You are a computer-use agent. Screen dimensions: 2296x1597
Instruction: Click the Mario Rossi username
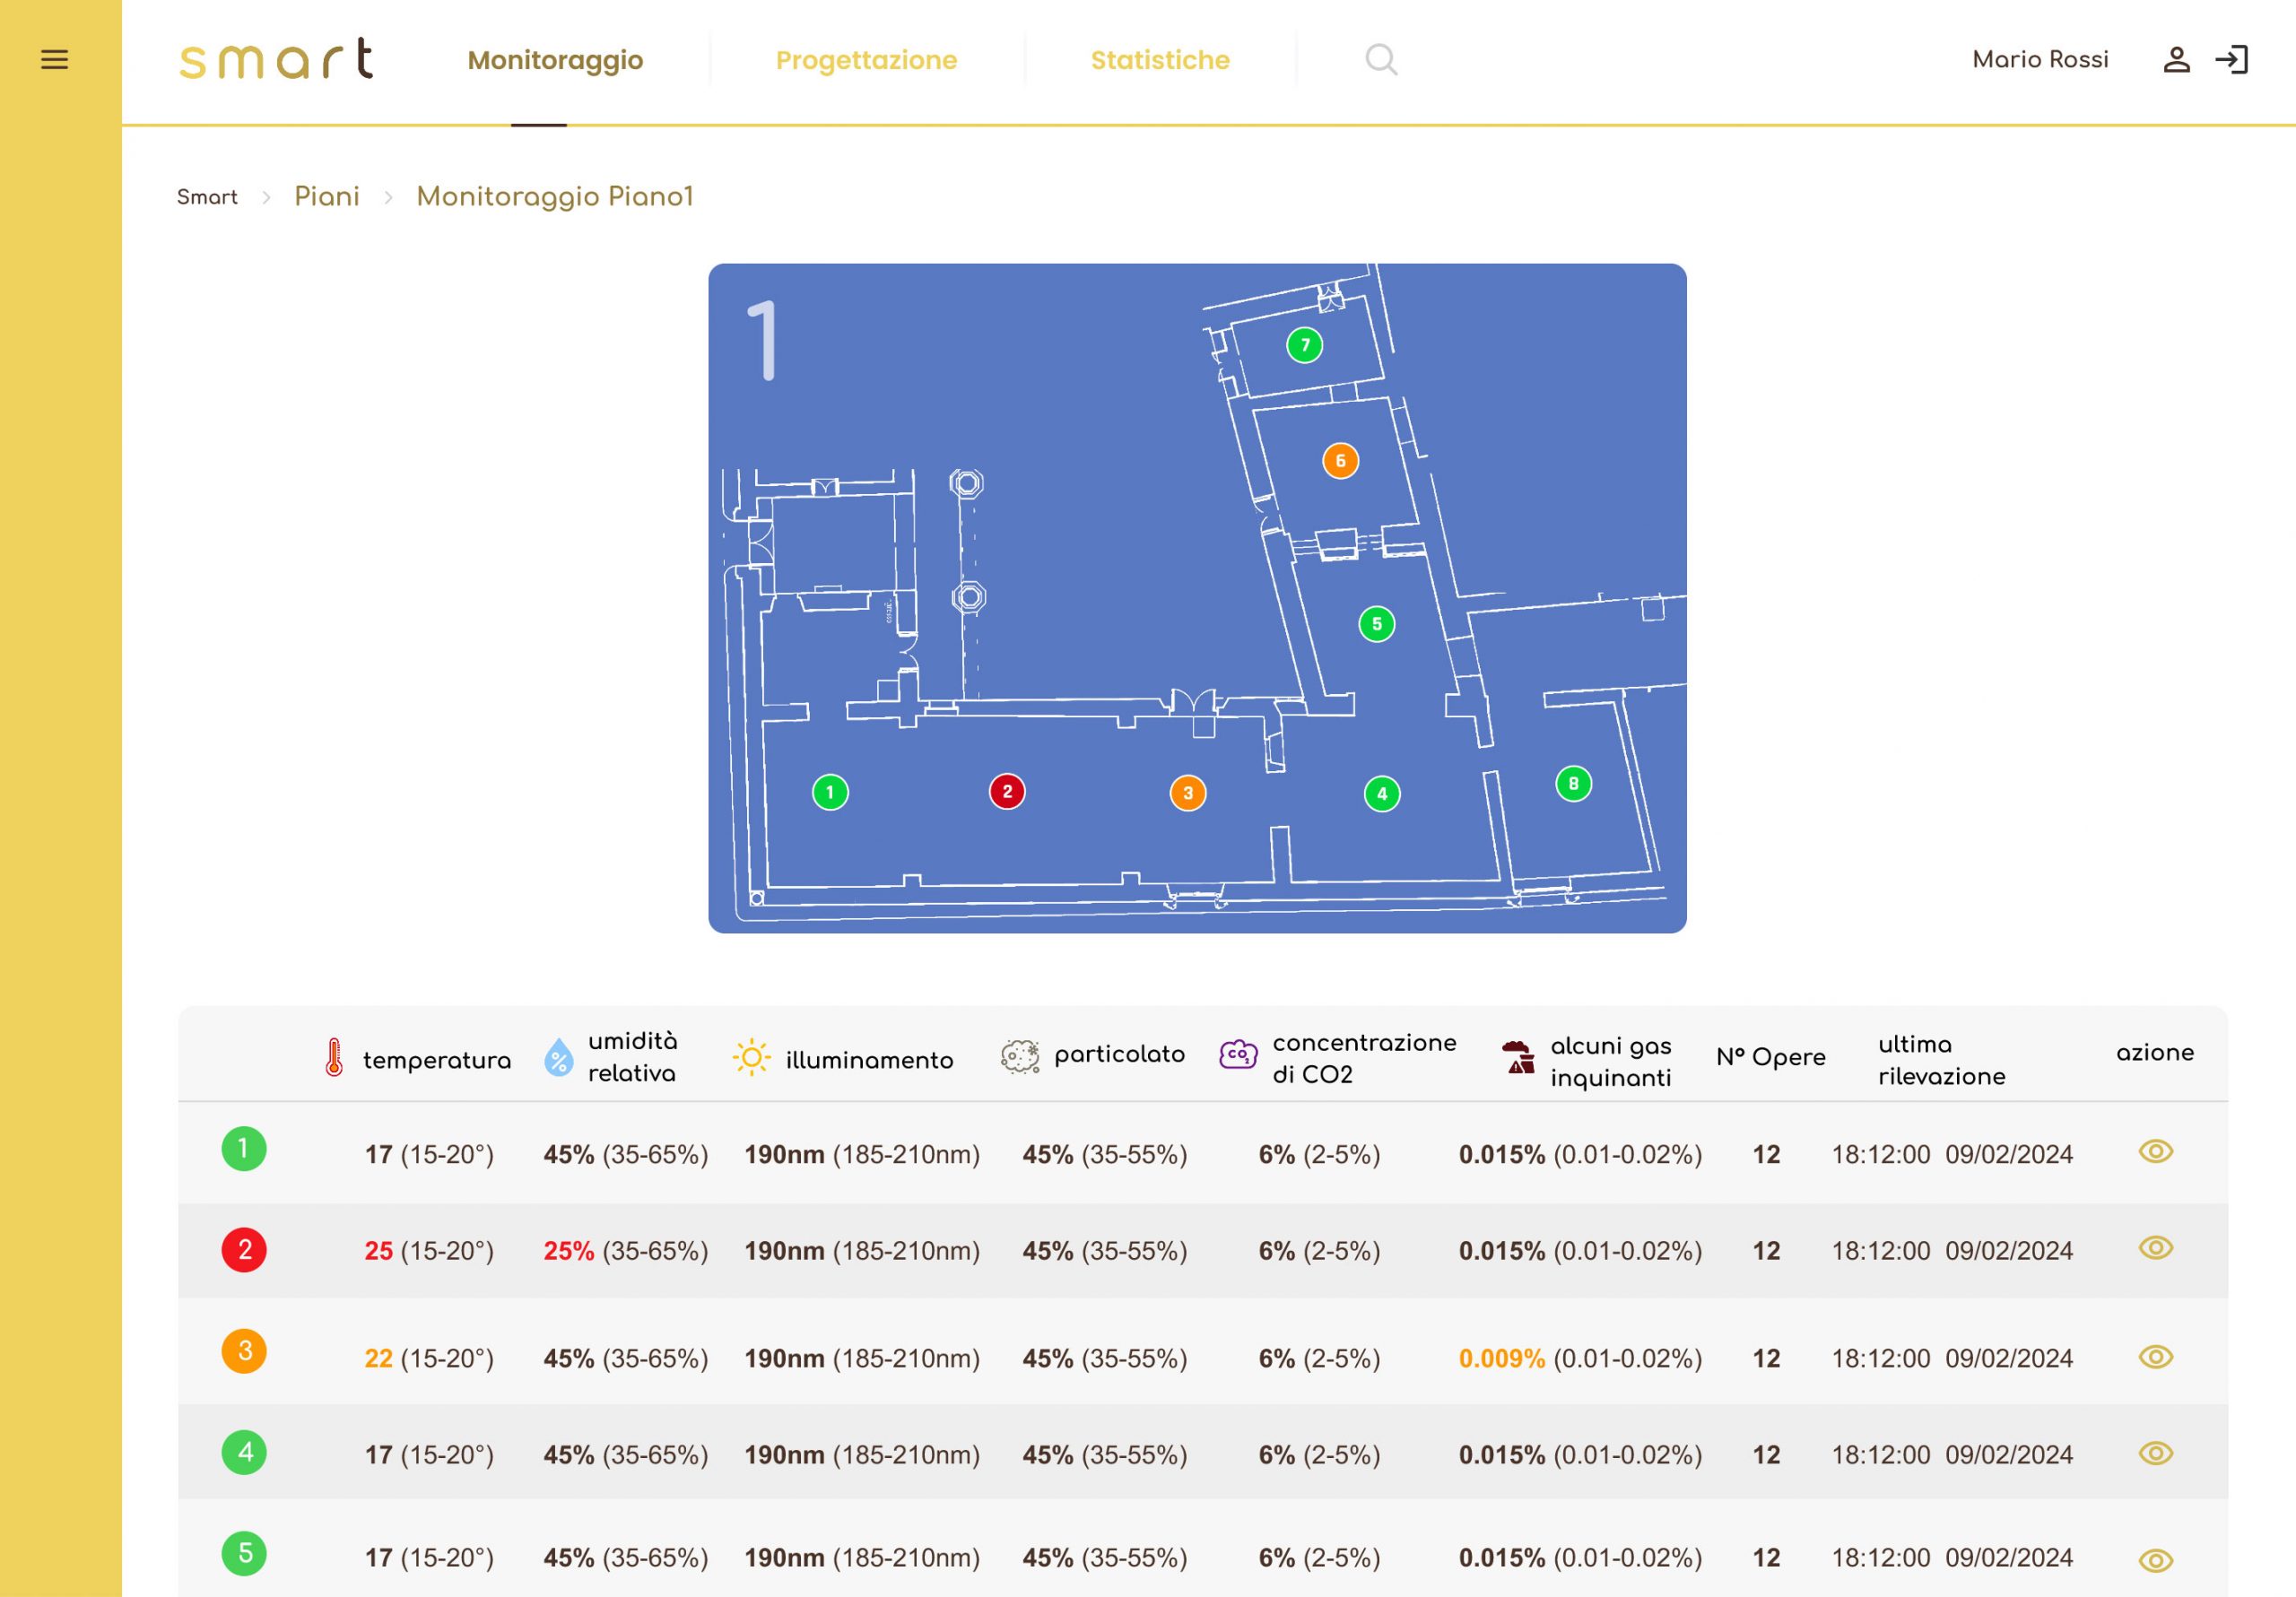click(x=2040, y=59)
